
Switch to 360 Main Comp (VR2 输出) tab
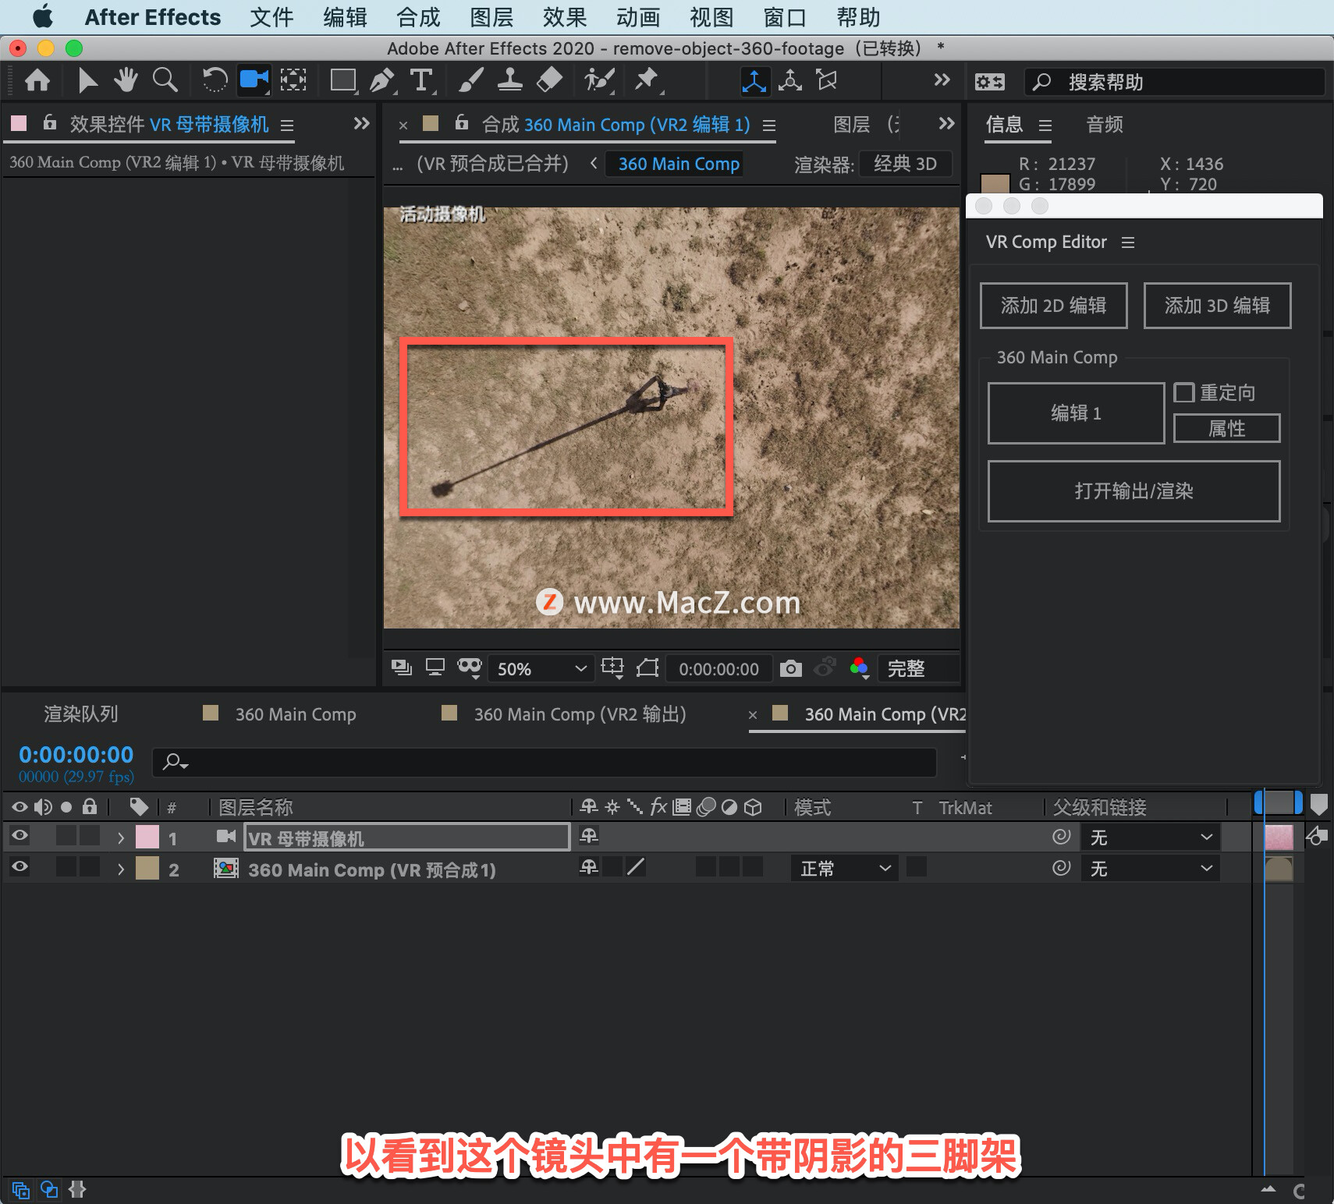click(580, 714)
